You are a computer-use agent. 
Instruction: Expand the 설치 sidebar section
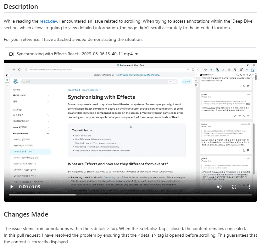(31, 102)
